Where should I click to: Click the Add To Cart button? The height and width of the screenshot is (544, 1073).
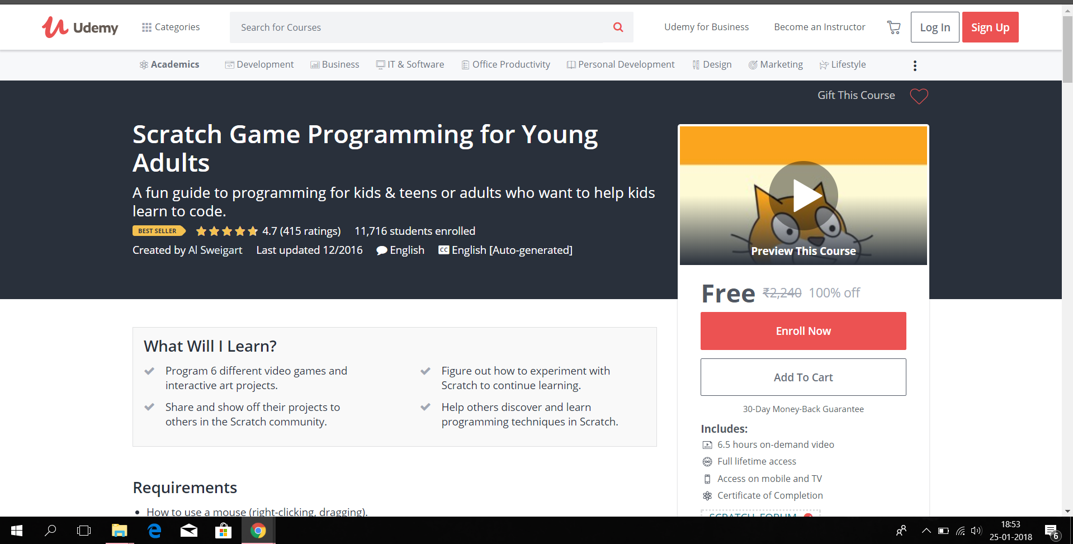(803, 377)
